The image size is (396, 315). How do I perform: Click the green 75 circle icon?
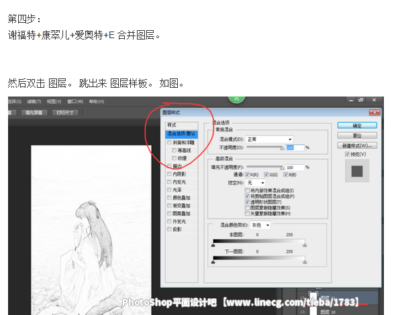pos(236,99)
